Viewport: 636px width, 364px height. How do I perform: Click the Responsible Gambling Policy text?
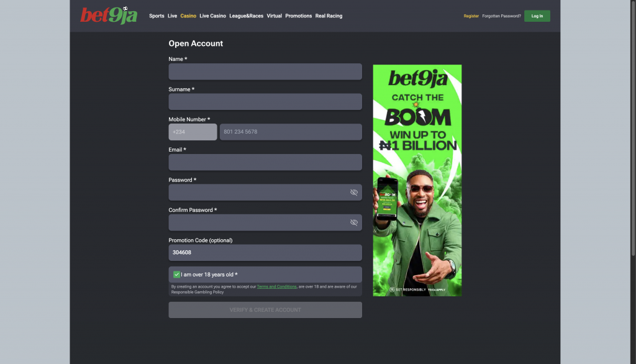coord(197,292)
